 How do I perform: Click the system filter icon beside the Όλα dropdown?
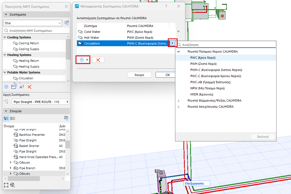(67, 23)
